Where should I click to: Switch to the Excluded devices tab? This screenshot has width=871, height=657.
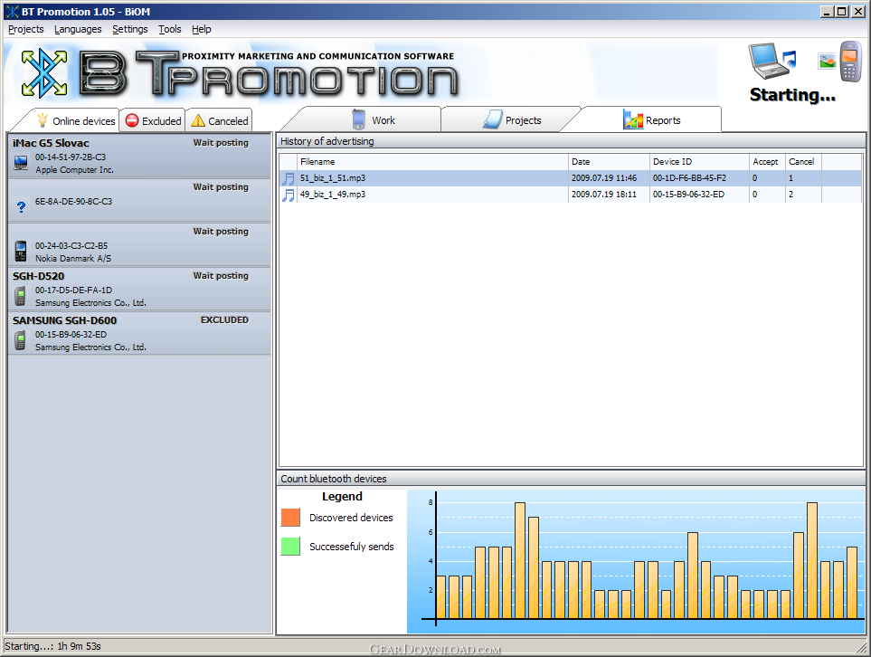pos(153,120)
